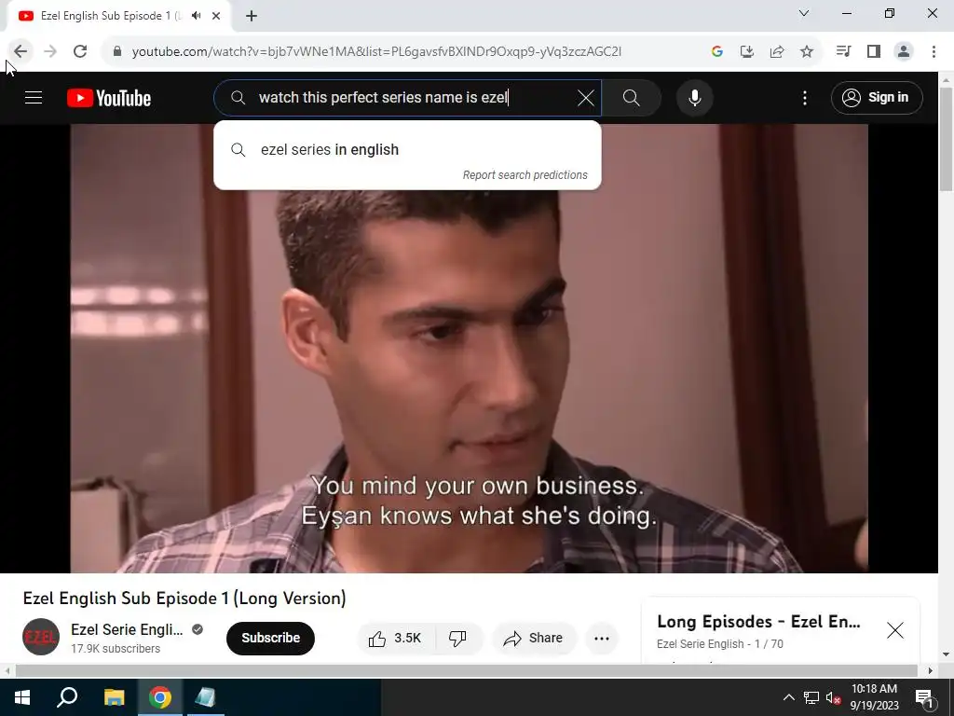Select suggestion 'ezel series in english'
The height and width of the screenshot is (716, 954).
[x=407, y=150]
